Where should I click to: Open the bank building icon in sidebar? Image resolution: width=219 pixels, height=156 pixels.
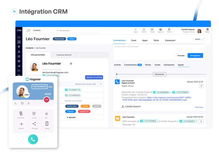click(x=19, y=51)
